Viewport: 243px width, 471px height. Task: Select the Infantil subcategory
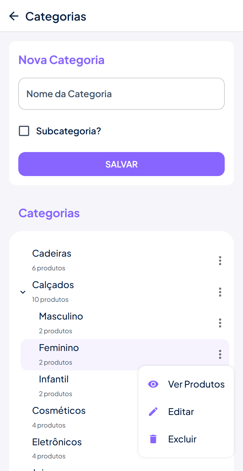54,380
